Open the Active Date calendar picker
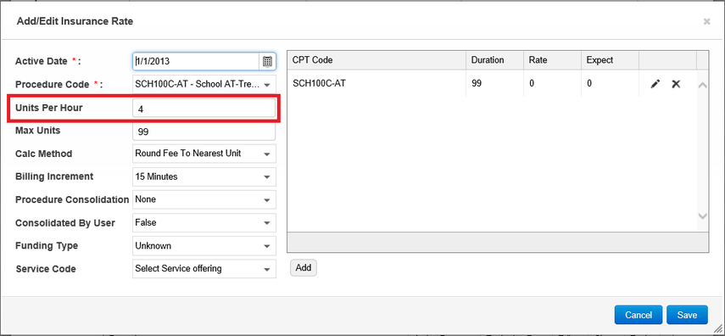The height and width of the screenshot is (336, 725). click(267, 61)
